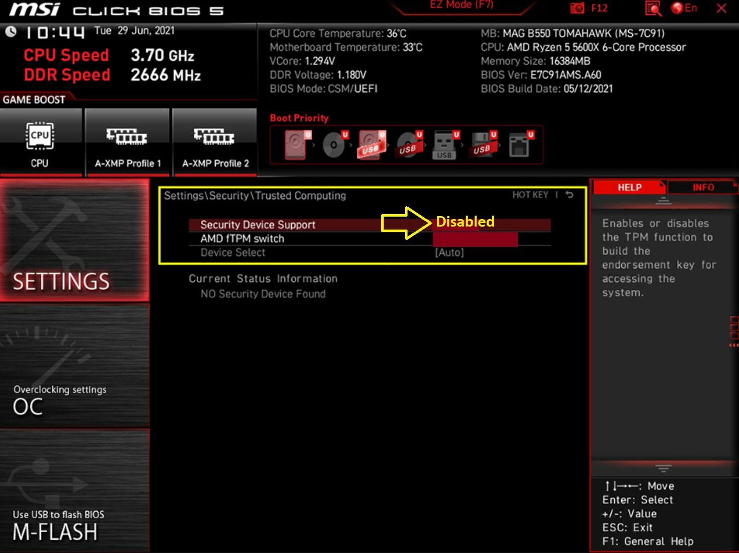Click the DDR Voltage: 1.180V reading
The width and height of the screenshot is (739, 553).
click(318, 75)
